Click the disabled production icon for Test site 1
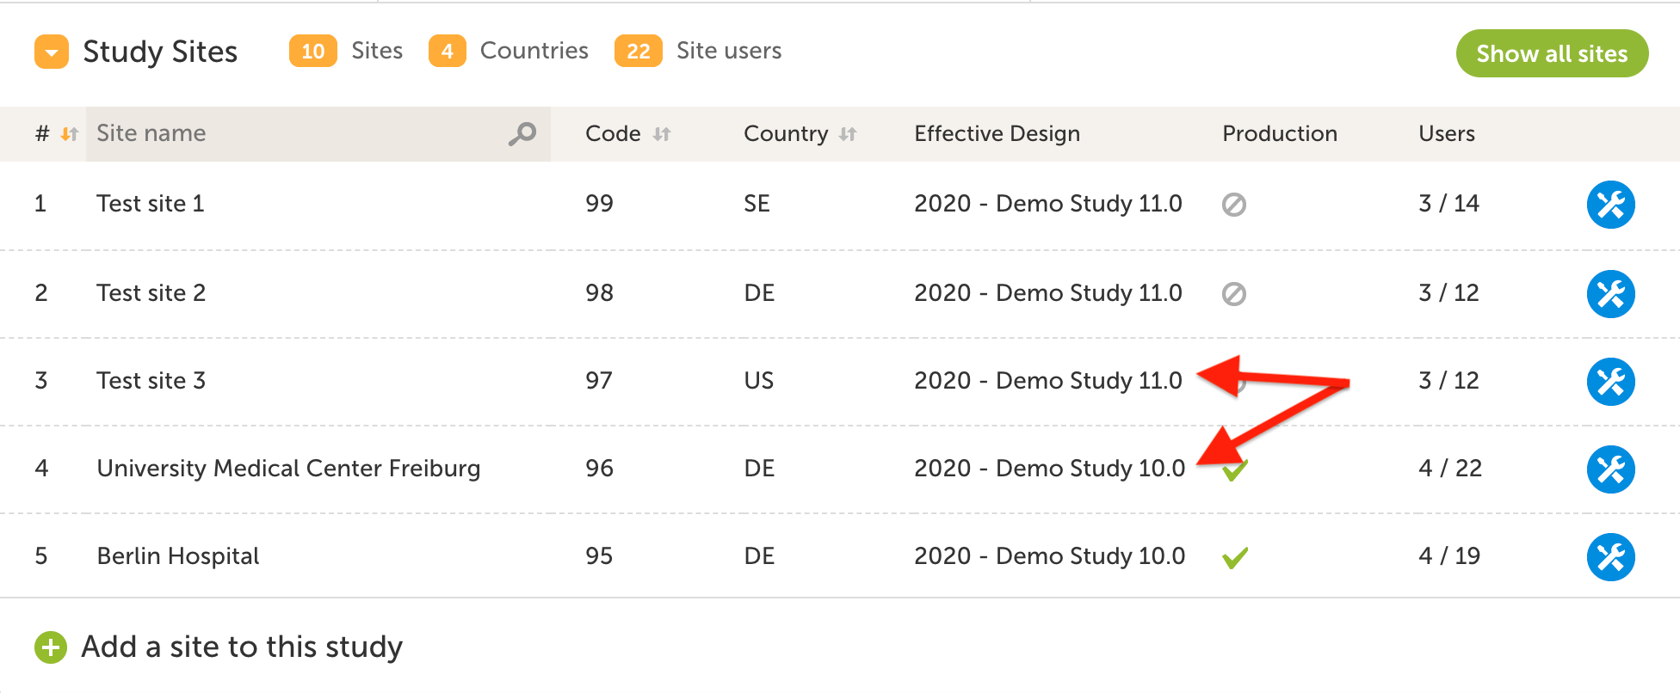This screenshot has height=693, width=1680. pos(1233,205)
